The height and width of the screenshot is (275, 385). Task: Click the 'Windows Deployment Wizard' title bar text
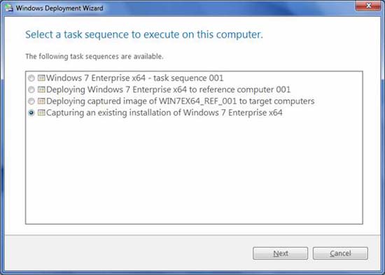pyautogui.click(x=59, y=8)
